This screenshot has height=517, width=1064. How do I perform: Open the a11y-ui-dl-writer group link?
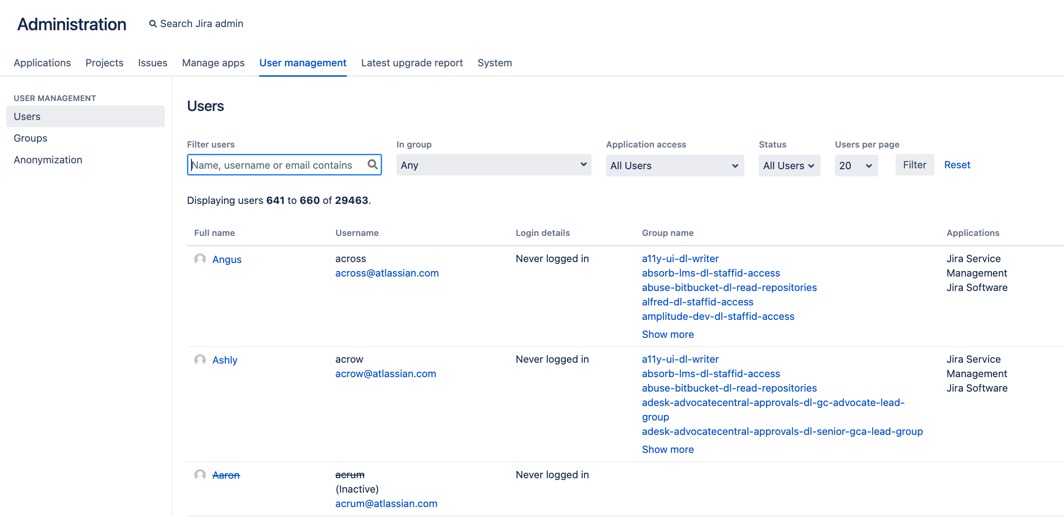[x=680, y=258]
